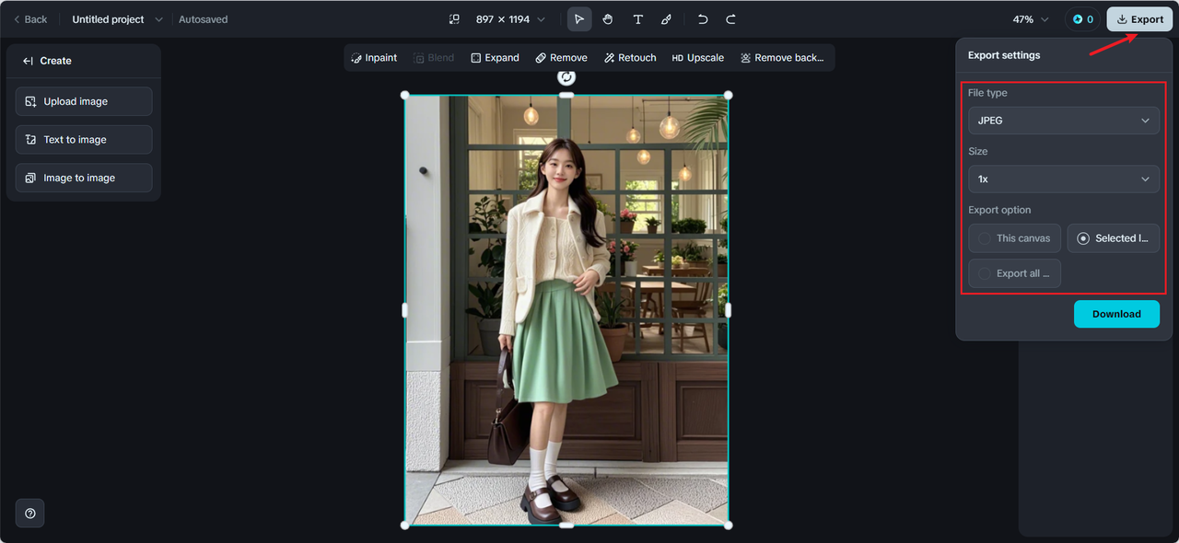Click HD Upscale
The image size is (1179, 543).
(x=697, y=58)
